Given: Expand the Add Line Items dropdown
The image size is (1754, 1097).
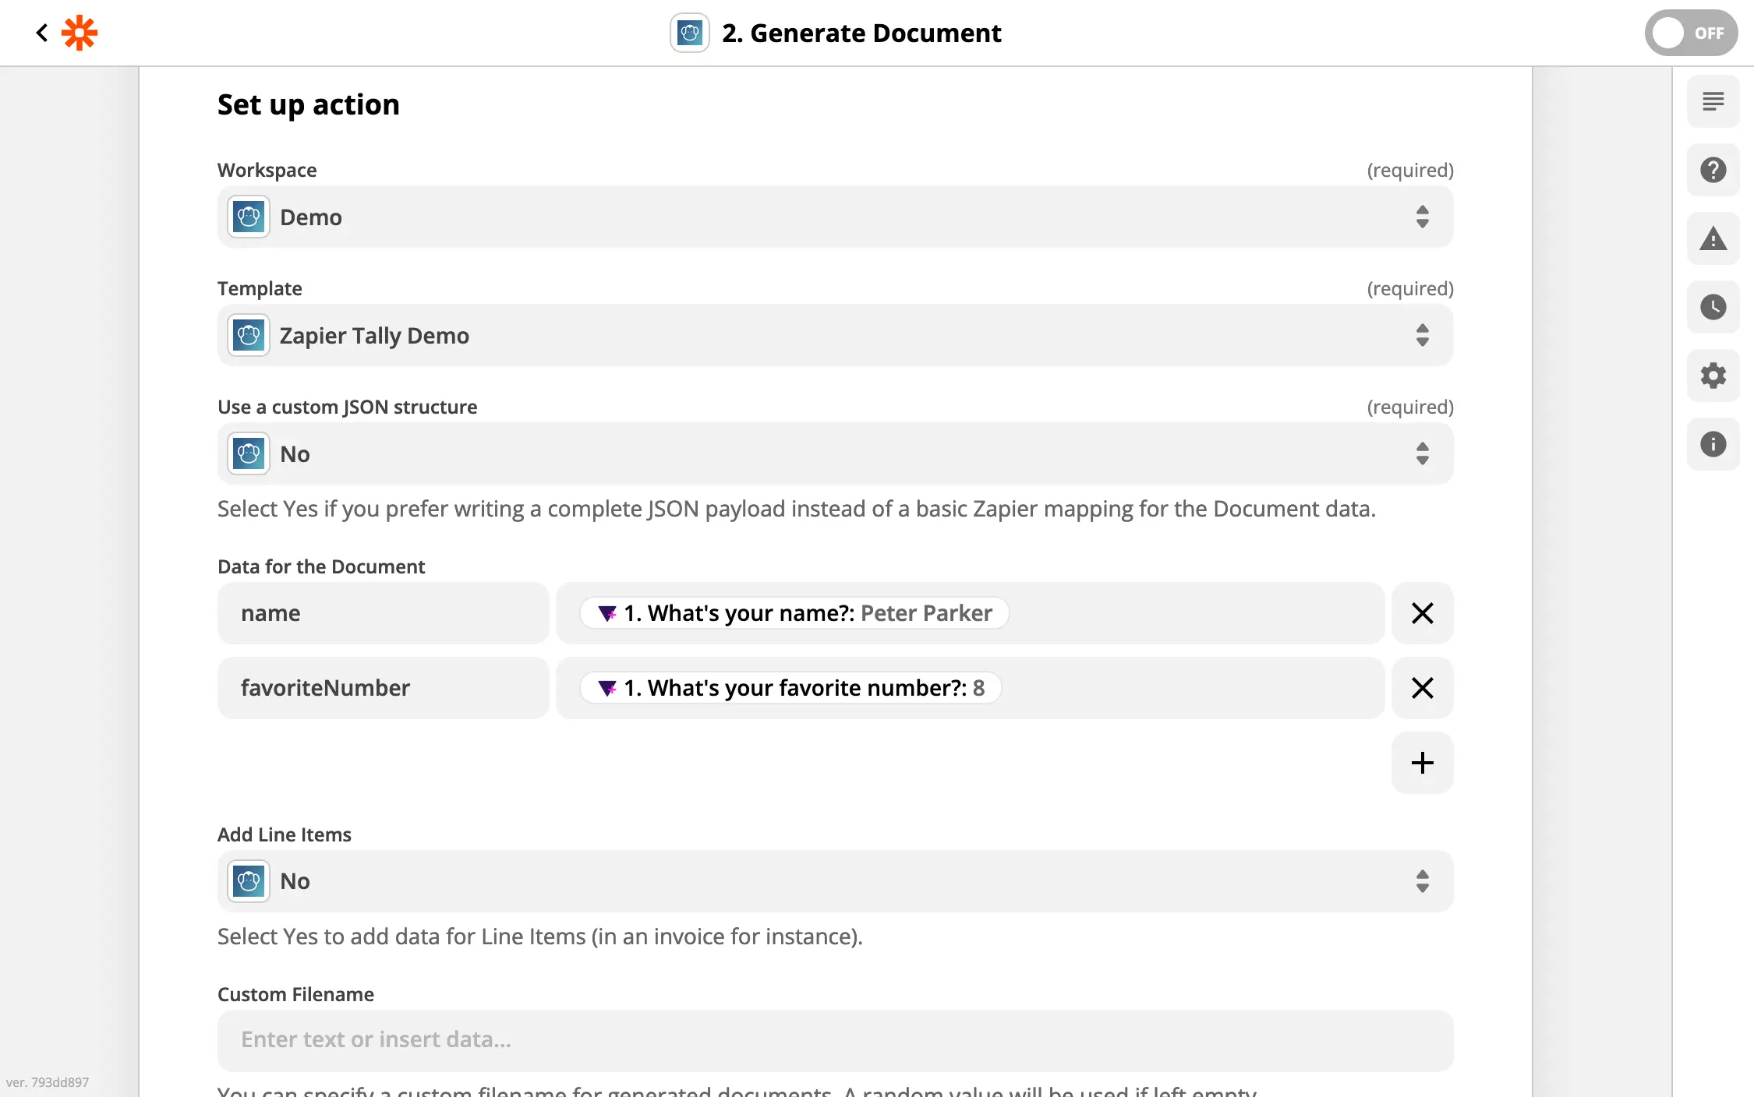Looking at the screenshot, I should coord(834,881).
